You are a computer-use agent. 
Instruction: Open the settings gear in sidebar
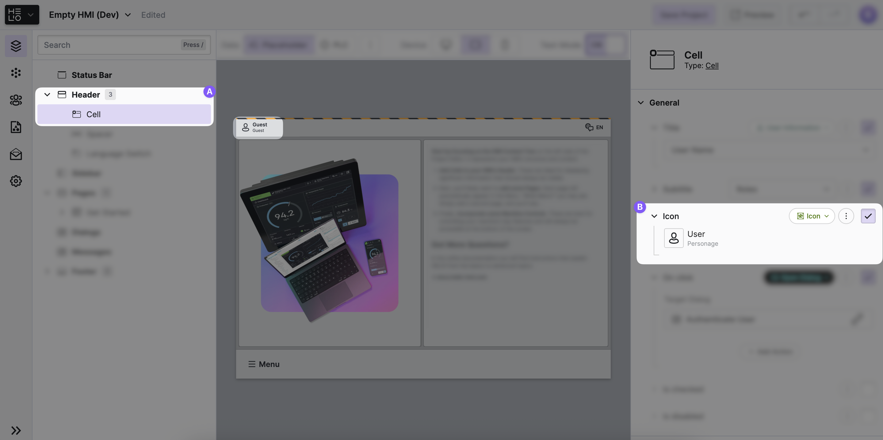point(16,181)
